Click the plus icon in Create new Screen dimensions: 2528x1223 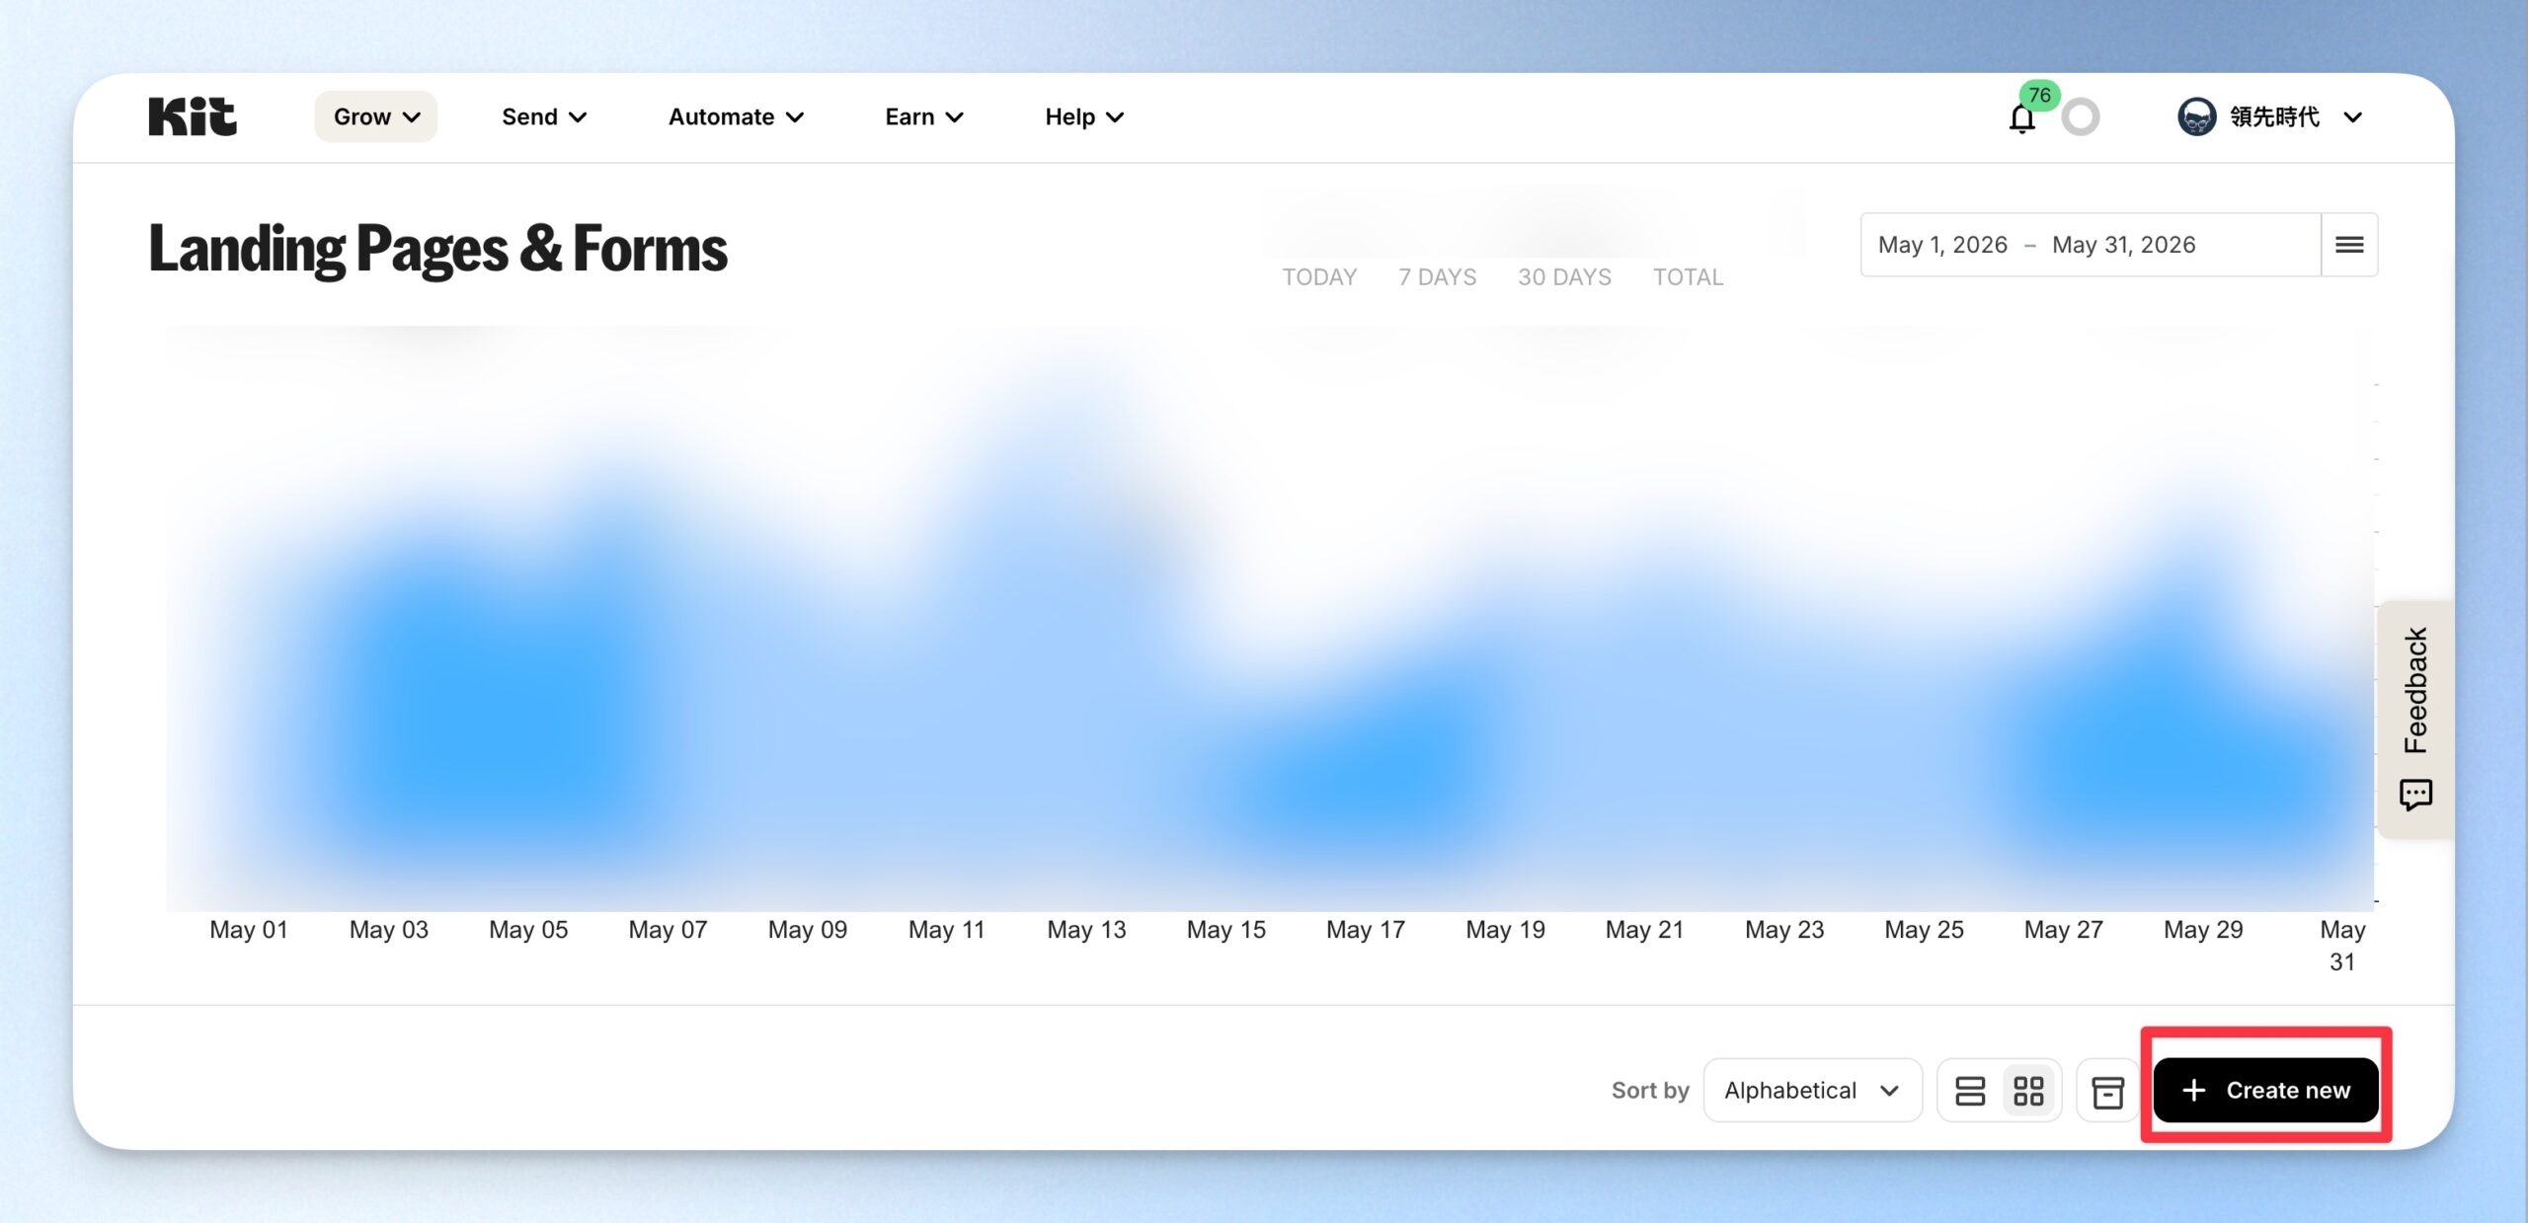[x=2193, y=1090]
